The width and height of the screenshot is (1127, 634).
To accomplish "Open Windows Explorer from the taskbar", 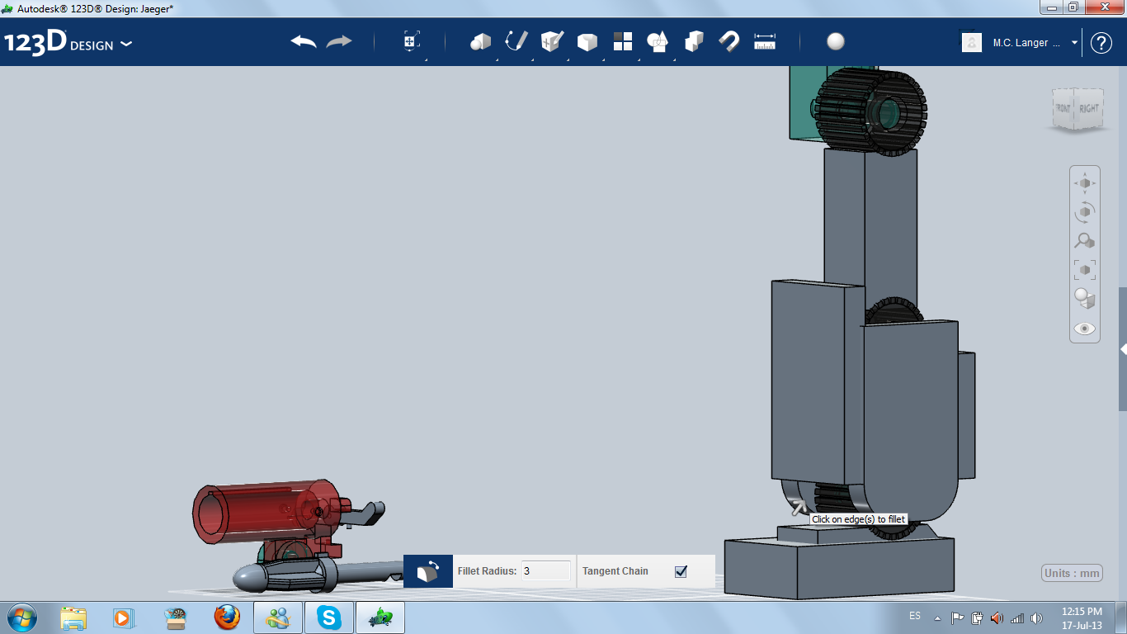I will (x=73, y=617).
